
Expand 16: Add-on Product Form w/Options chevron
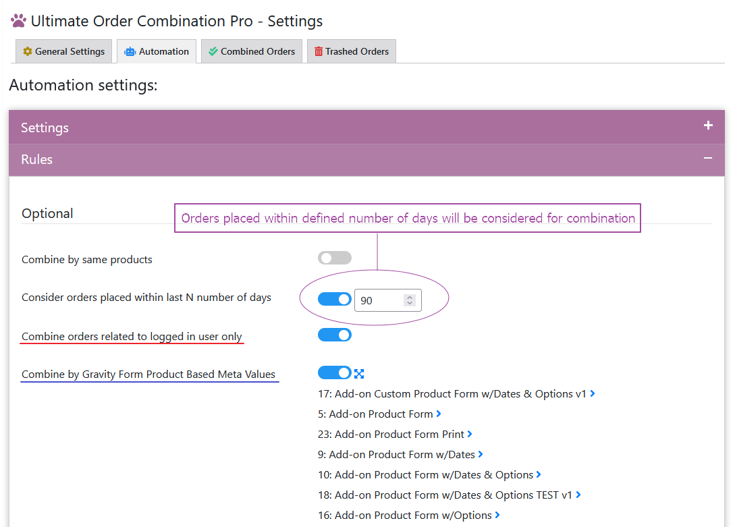tap(497, 515)
